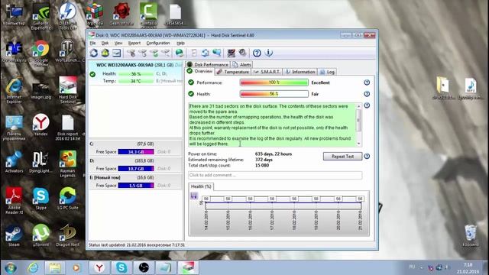
Task: Click the help icon next to Repeat Test
Action: [367, 156]
